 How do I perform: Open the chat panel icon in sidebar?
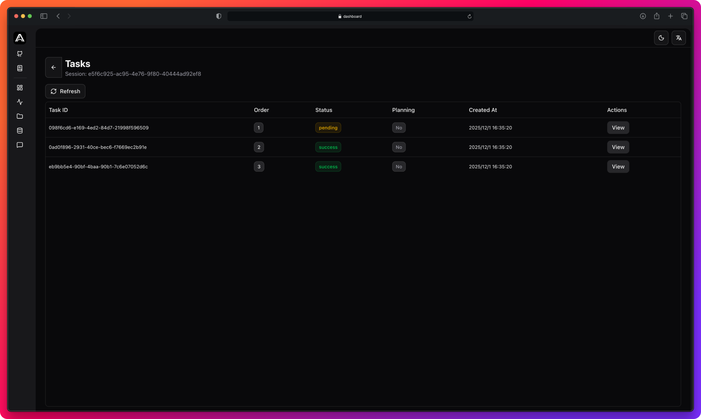coord(20,145)
